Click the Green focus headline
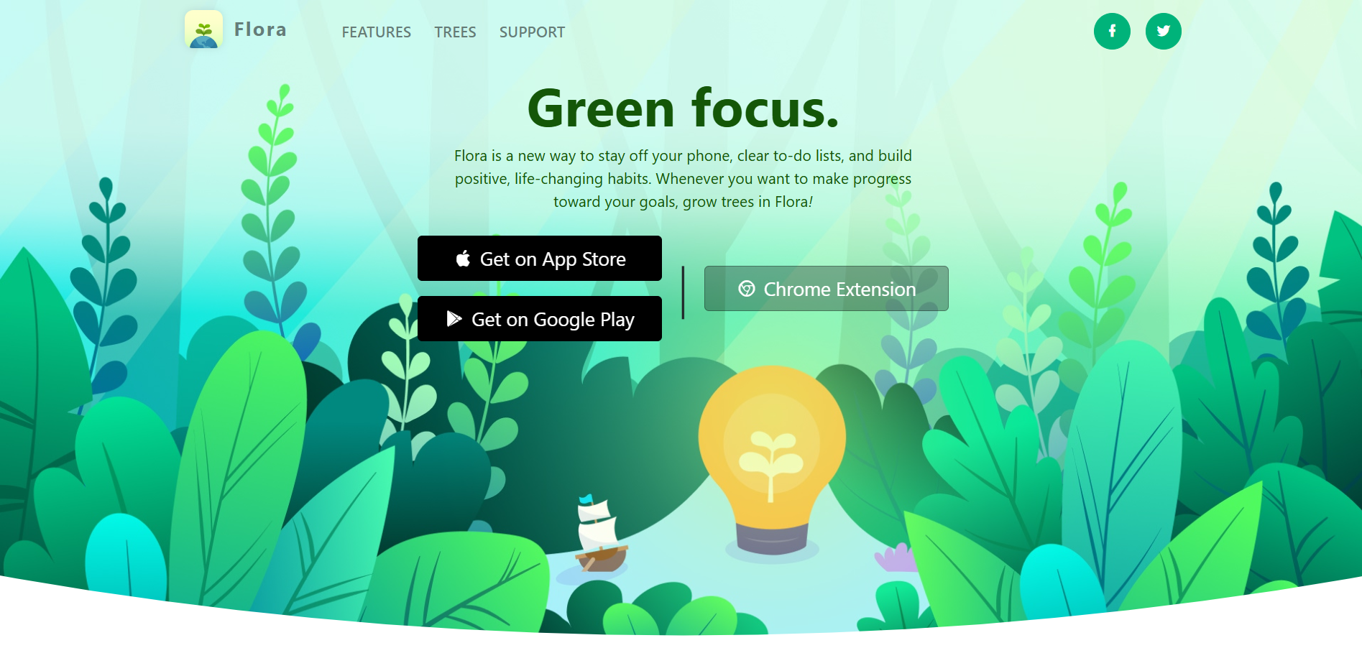This screenshot has width=1362, height=648. [683, 109]
